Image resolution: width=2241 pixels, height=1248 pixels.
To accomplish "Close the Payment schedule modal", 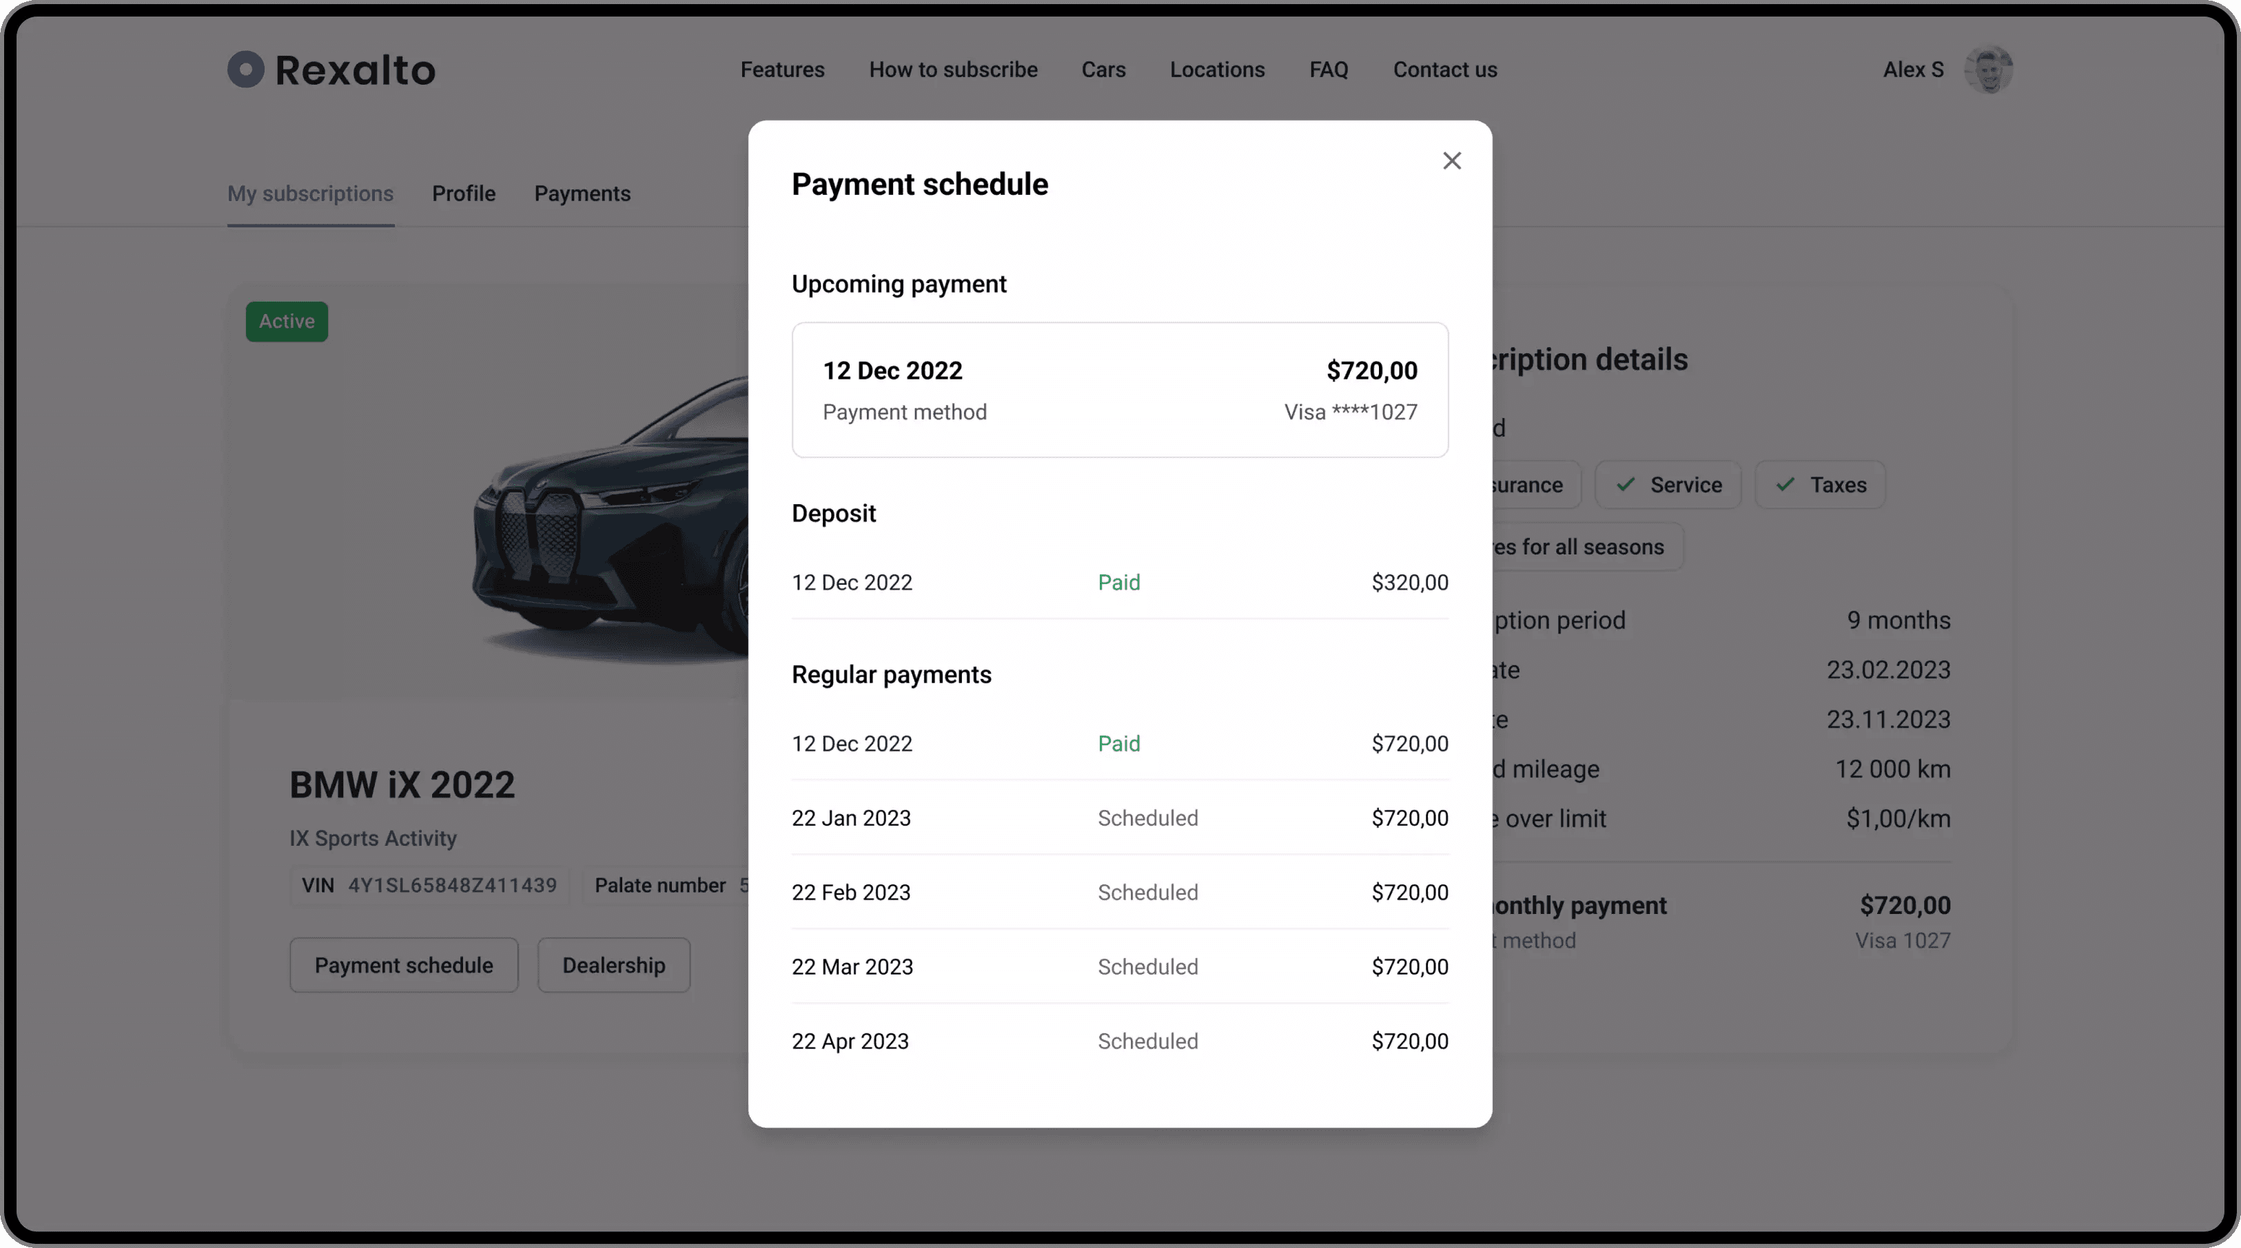I will (1451, 161).
